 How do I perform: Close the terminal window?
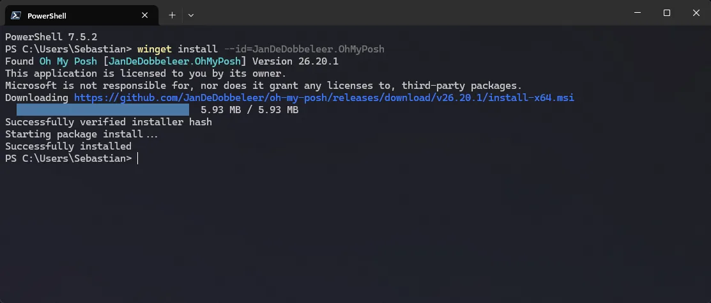[x=696, y=13]
